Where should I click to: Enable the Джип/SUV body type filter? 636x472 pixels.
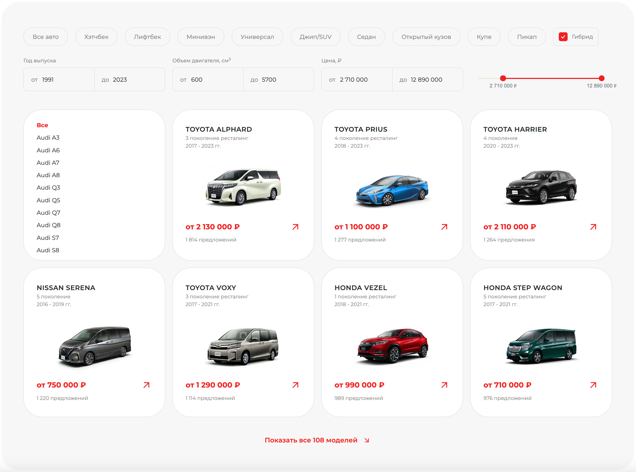point(316,37)
